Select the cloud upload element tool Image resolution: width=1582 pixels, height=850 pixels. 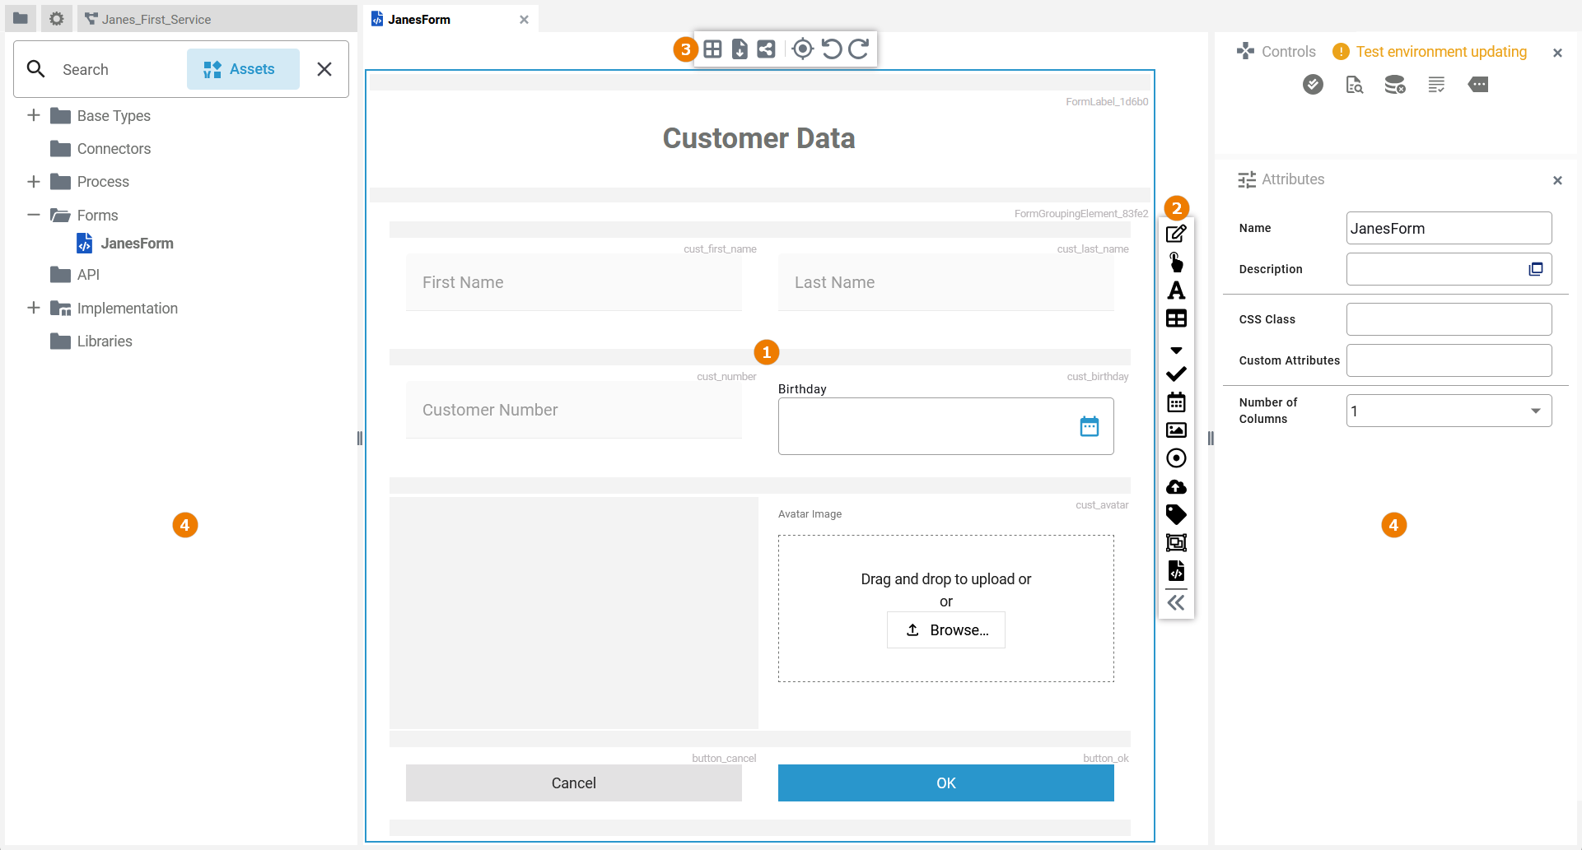point(1176,487)
